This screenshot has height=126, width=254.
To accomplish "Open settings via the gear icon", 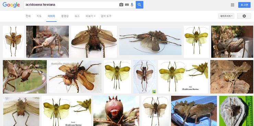I will (x=244, y=16).
